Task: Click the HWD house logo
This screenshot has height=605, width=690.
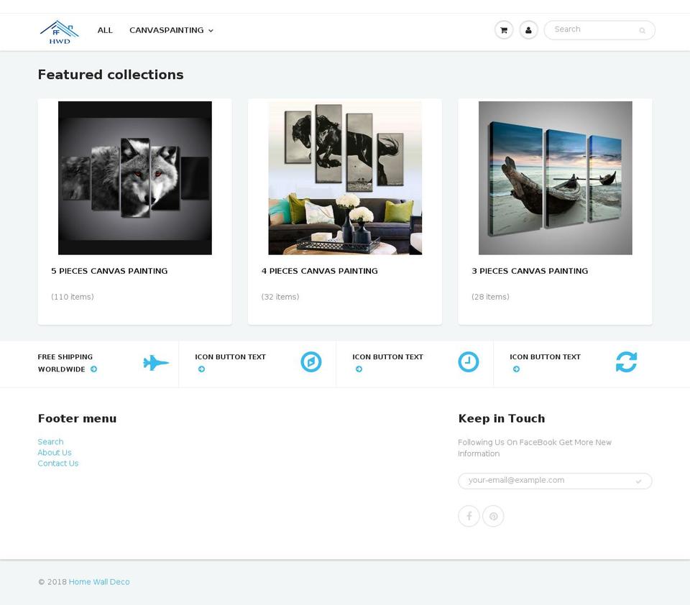Action: (60, 32)
